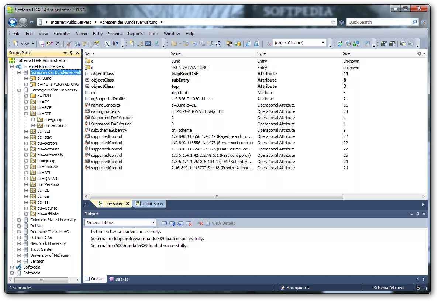
Task: Expand the Debian server node
Action: (19, 226)
